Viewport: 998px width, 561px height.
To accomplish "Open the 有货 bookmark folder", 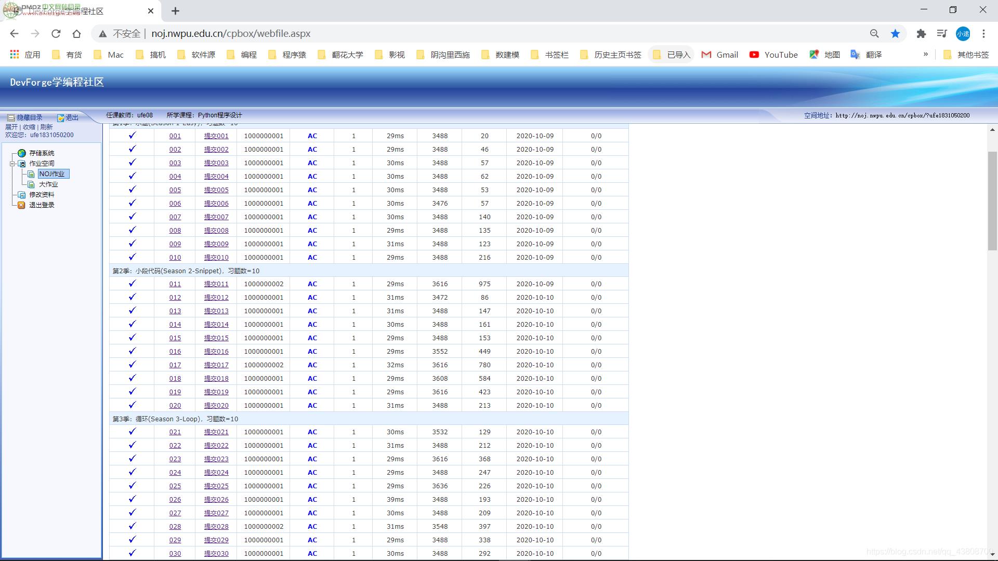I will click(67, 55).
